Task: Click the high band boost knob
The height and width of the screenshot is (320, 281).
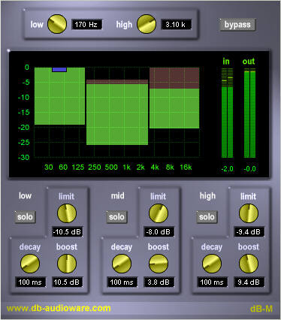Action: coord(249,264)
